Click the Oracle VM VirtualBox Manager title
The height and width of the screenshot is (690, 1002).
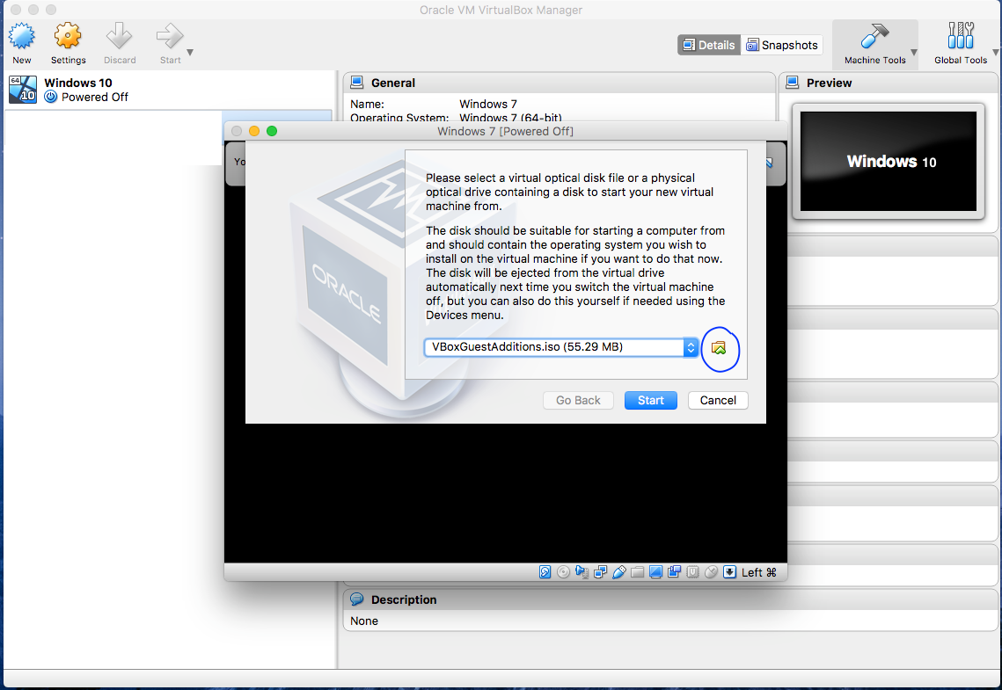[x=501, y=10]
